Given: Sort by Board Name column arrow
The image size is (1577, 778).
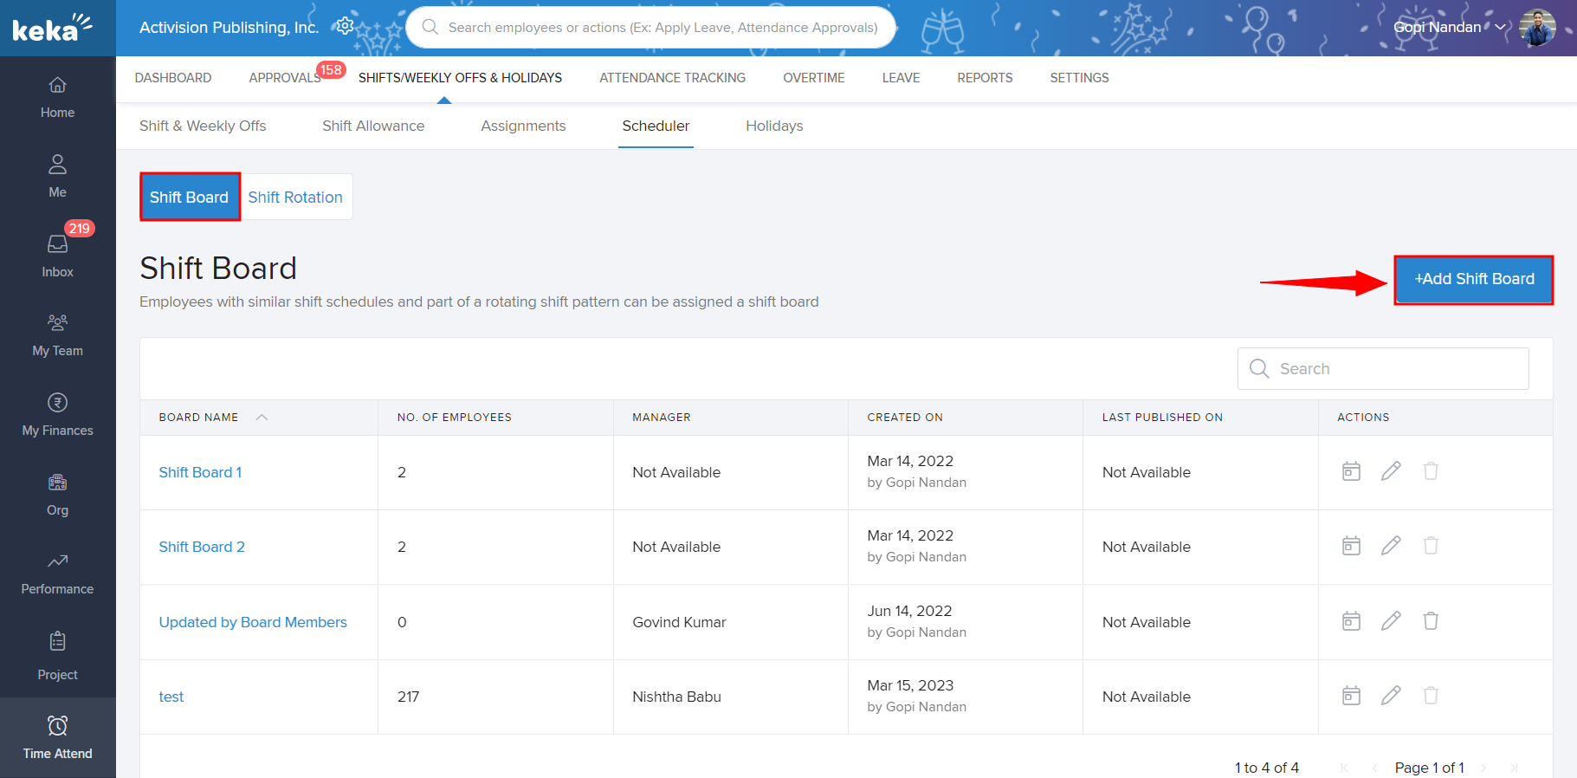Looking at the screenshot, I should (262, 418).
